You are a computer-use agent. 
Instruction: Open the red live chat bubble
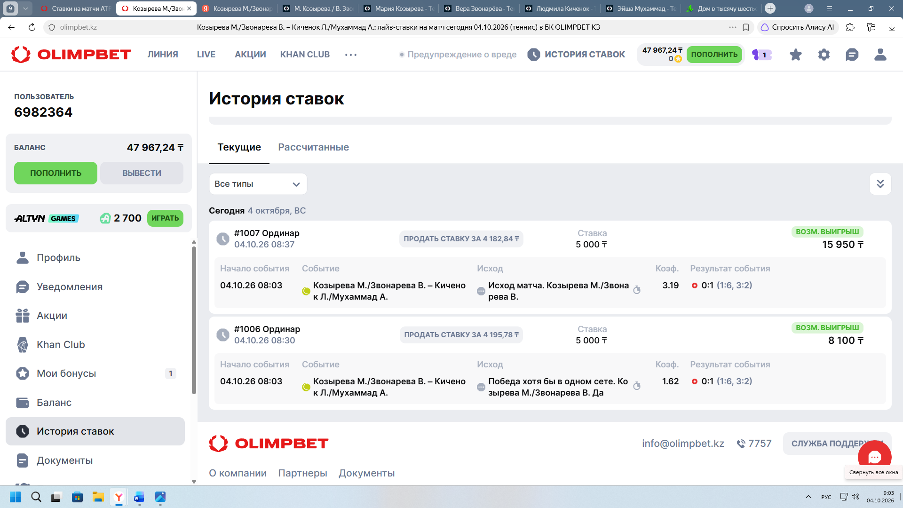click(x=874, y=457)
